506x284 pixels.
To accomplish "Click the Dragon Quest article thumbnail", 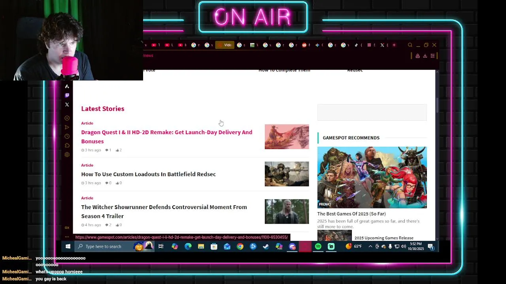I will pyautogui.click(x=287, y=136).
